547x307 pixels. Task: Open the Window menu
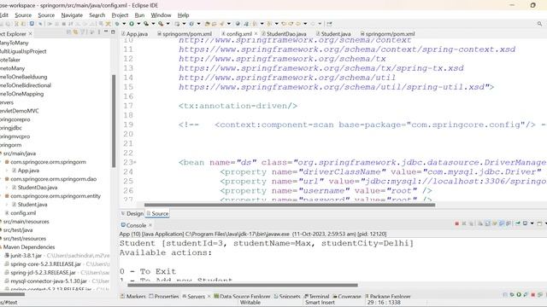coord(161,15)
